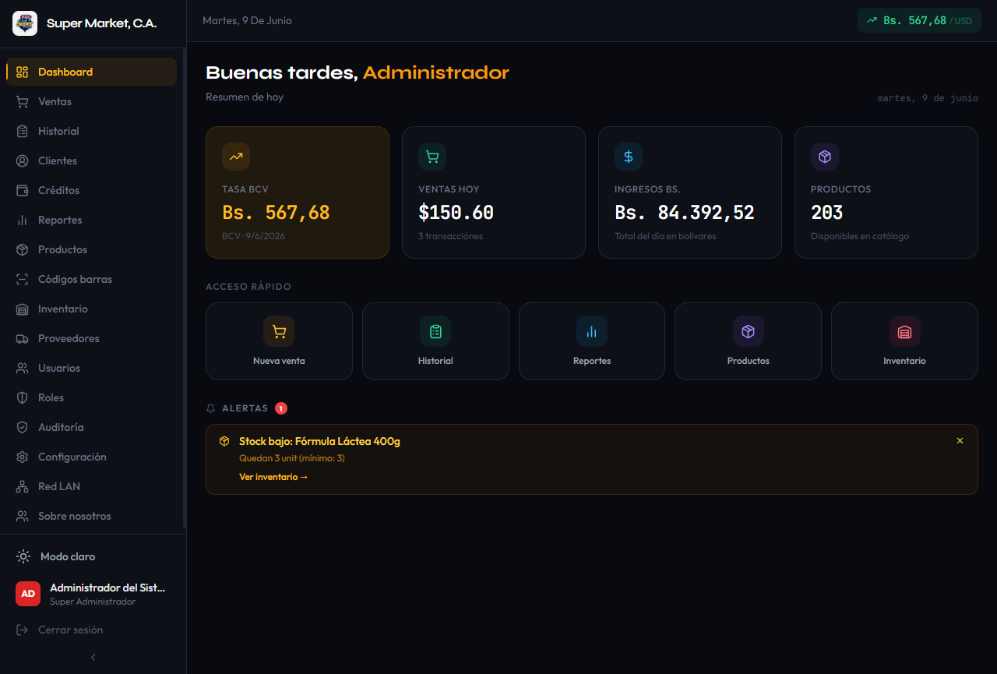
Task: Click the Super Market company logo
Action: (25, 23)
